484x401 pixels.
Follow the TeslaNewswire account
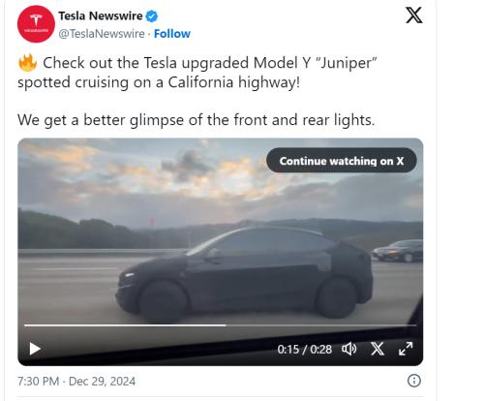pyautogui.click(x=172, y=34)
